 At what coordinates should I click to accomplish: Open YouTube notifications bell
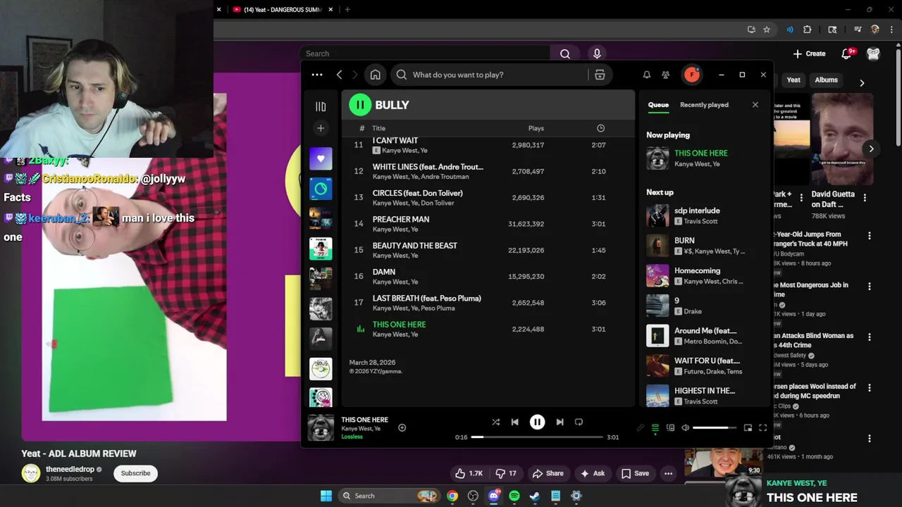click(x=847, y=54)
